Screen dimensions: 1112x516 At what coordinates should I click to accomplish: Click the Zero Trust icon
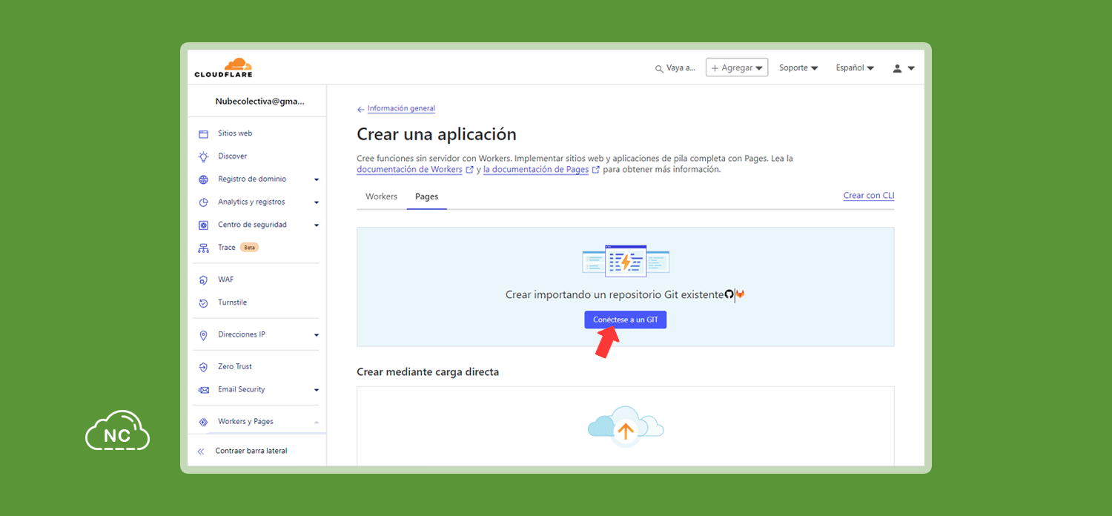click(x=203, y=367)
